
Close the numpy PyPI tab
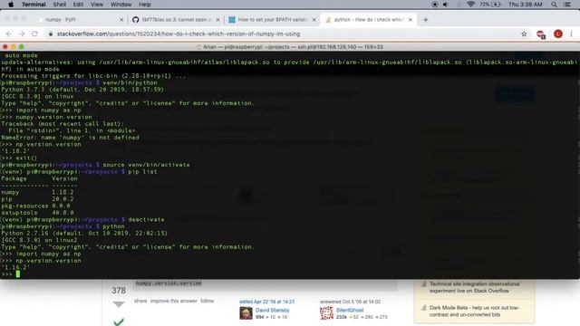[x=121, y=20]
